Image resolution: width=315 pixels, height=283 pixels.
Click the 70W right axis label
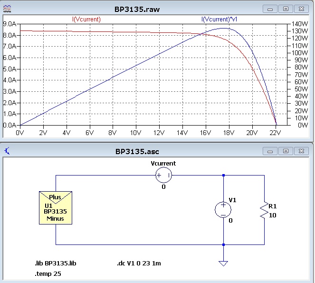pyautogui.click(x=301, y=75)
